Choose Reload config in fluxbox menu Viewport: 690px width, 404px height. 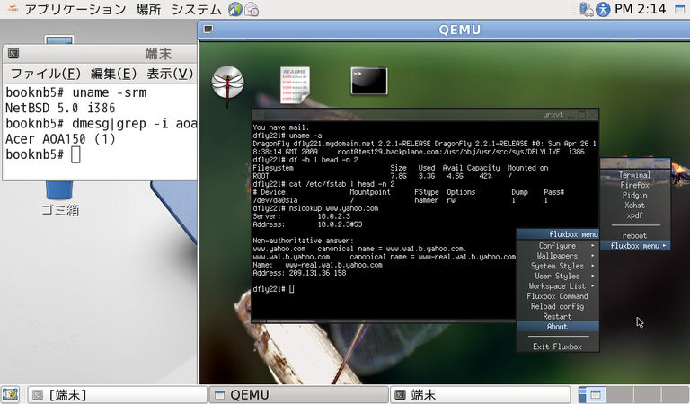click(x=558, y=306)
